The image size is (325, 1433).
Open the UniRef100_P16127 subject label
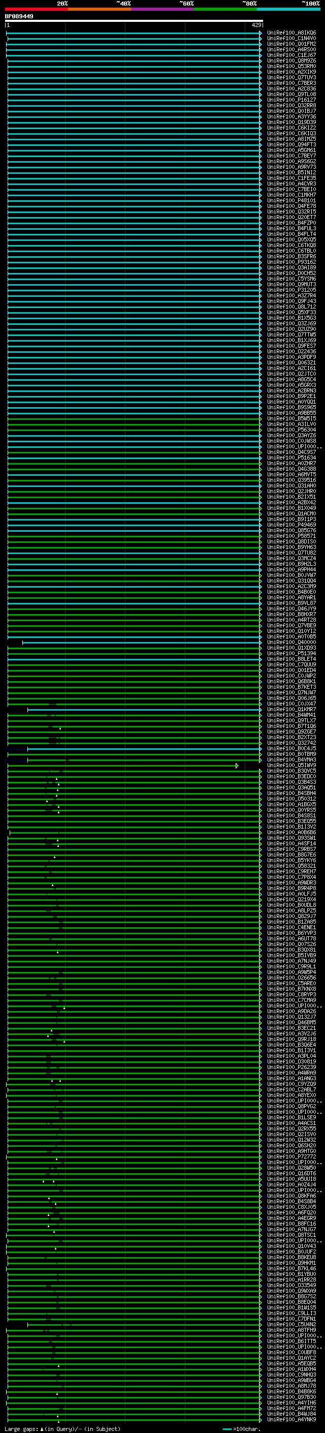pyautogui.click(x=291, y=100)
